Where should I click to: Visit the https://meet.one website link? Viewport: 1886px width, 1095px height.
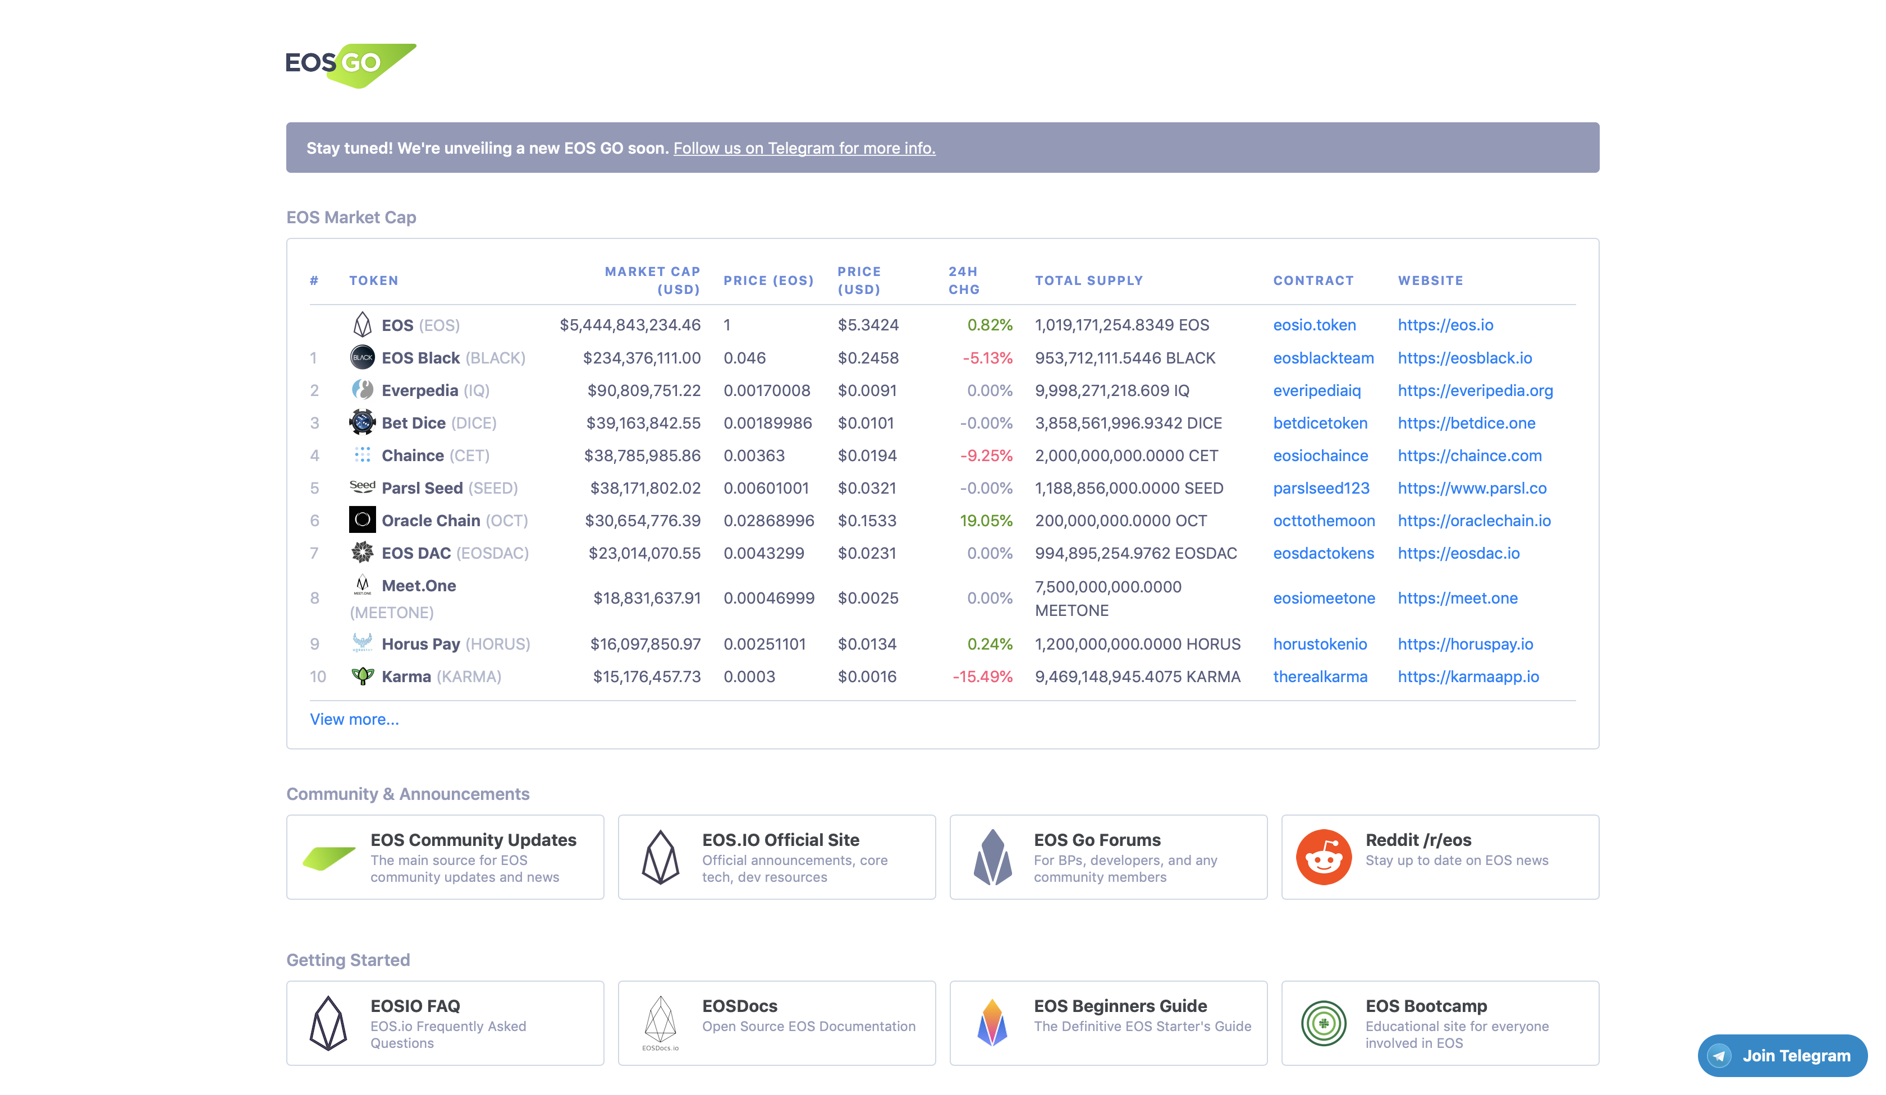coord(1458,599)
